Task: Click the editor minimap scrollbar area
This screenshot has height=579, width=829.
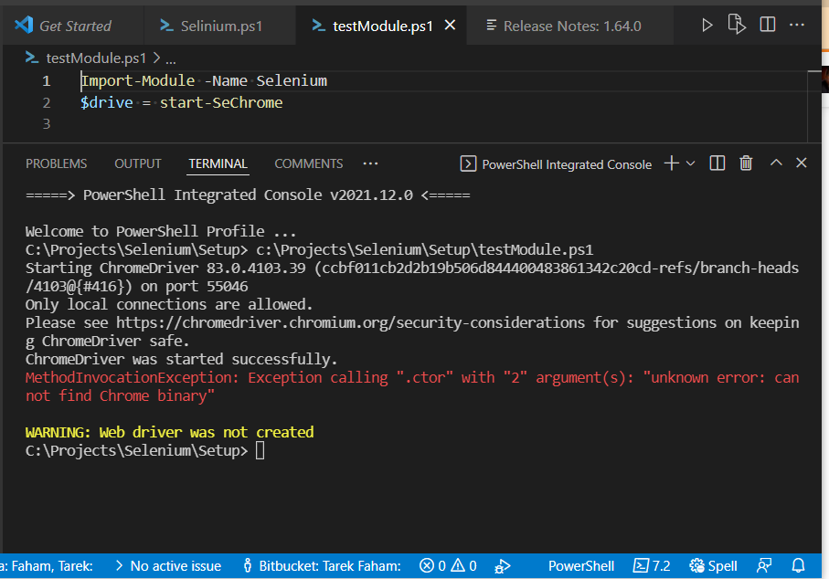Action: (x=814, y=106)
